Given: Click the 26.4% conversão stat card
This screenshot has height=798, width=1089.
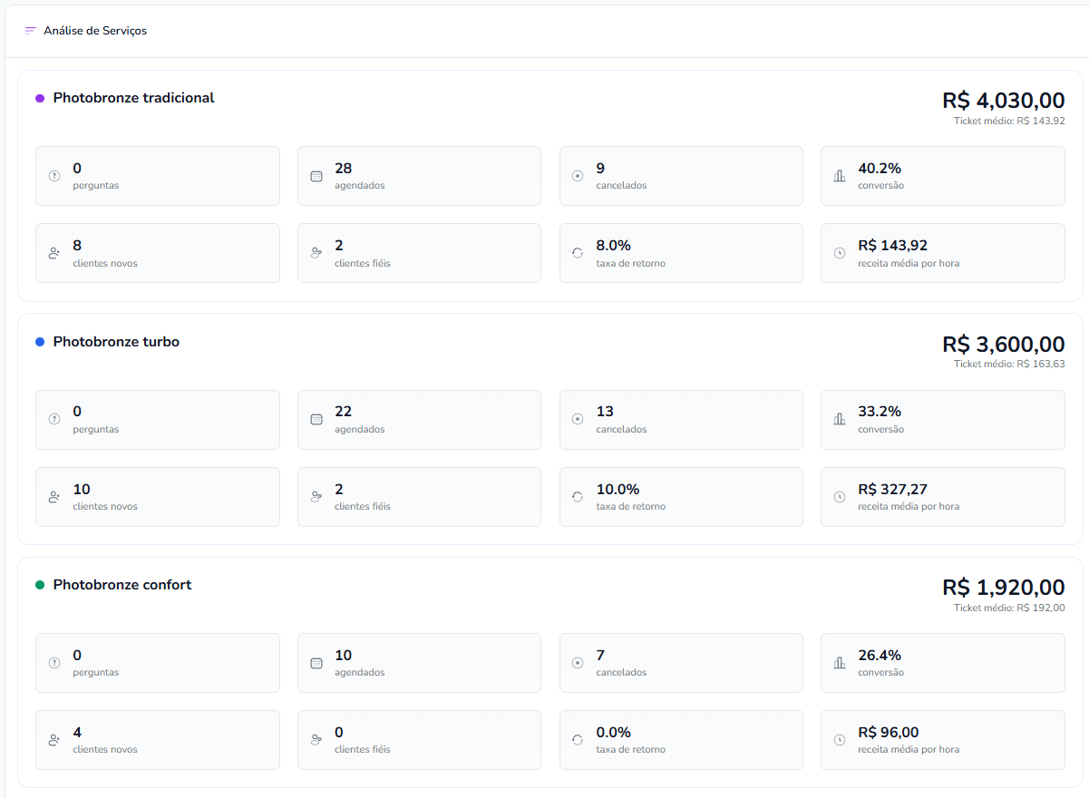Looking at the screenshot, I should [942, 663].
